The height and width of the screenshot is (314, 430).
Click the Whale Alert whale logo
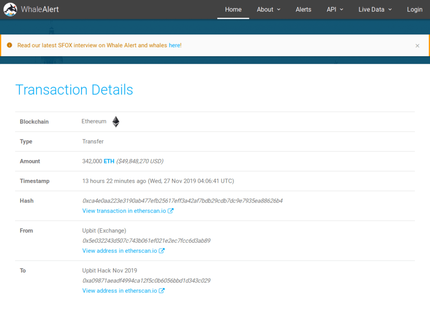[x=10, y=9]
